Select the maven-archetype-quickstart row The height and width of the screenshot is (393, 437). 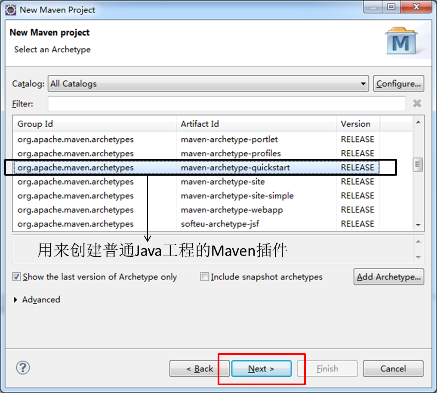197,168
